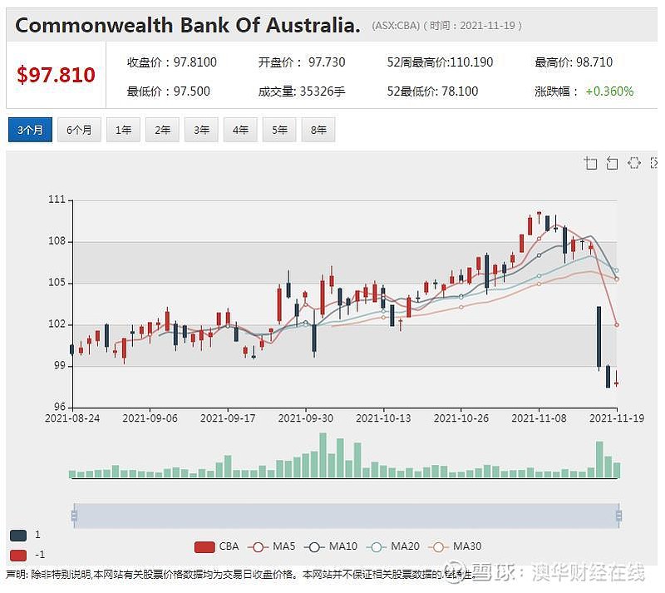Click the 96 y-axis price label

click(x=60, y=407)
